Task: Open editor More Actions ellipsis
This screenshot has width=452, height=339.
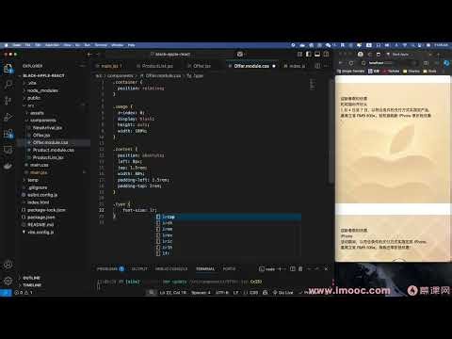Action: pos(327,66)
